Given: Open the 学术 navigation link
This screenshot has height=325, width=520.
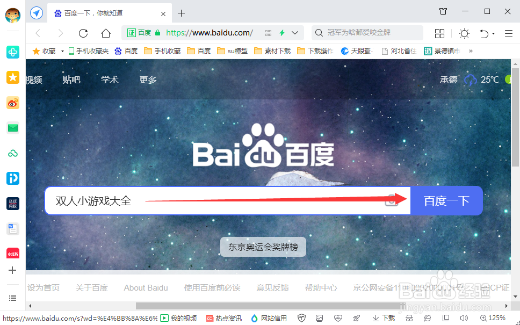Looking at the screenshot, I should (x=110, y=80).
